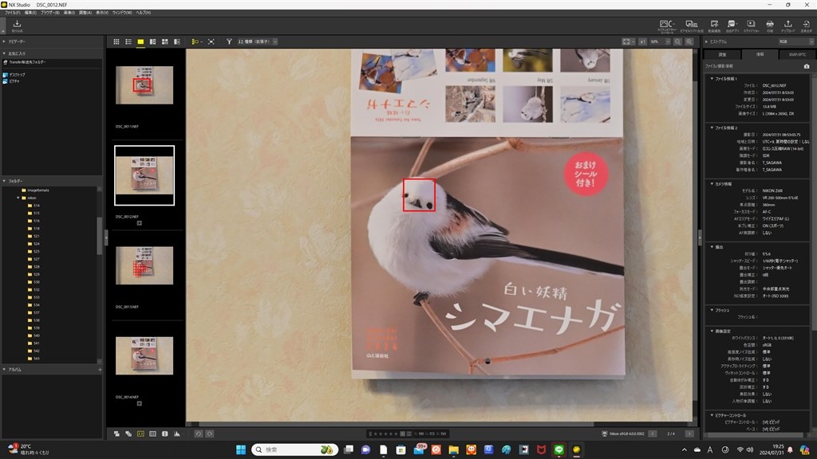The height and width of the screenshot is (459, 817).
Task: Click the full-screen view icon
Action: click(x=211, y=41)
